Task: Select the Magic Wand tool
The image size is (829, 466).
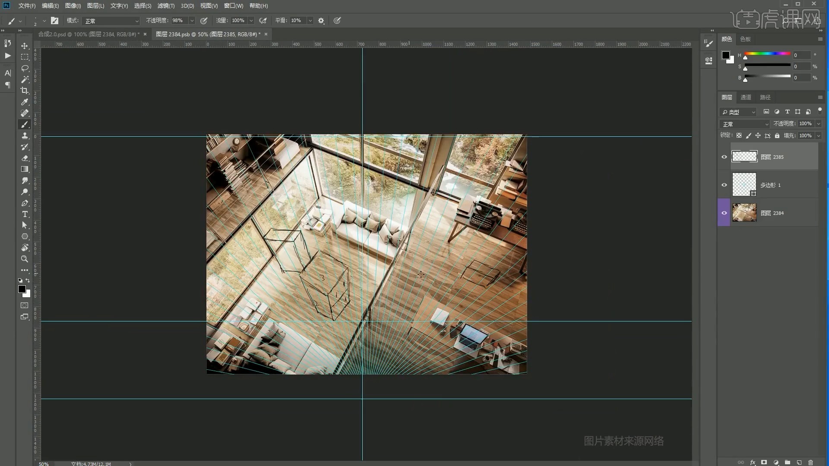Action: (25, 79)
